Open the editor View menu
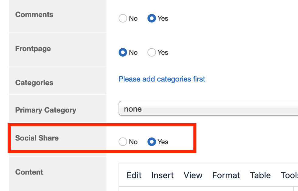 click(193, 175)
